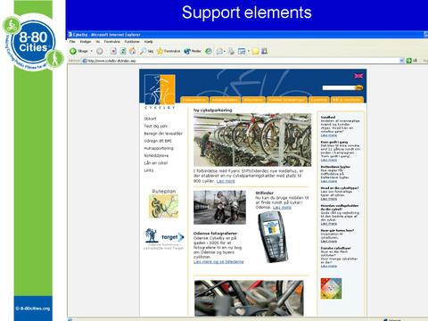Open Favorites with the star icon
Viewport: 428px width, 321px height.
[160, 51]
